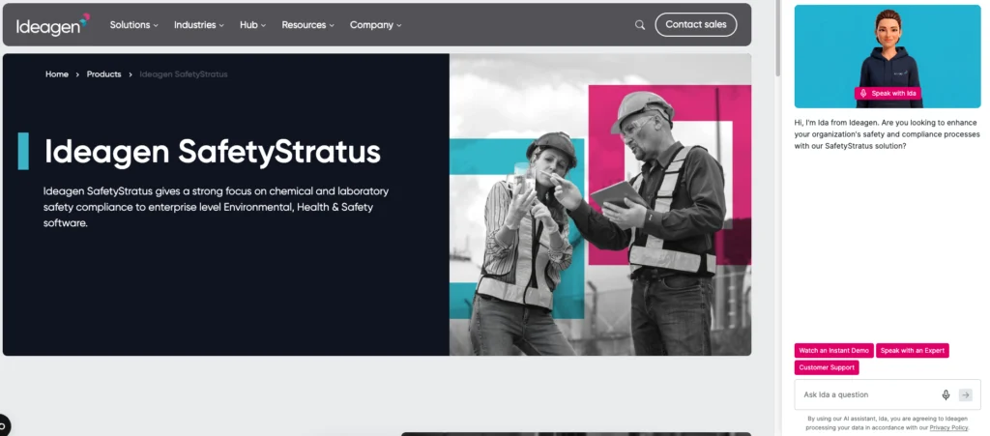Viewport: 990px width, 436px height.
Task: Click the Ida avatar video thumbnail
Action: coord(888,56)
